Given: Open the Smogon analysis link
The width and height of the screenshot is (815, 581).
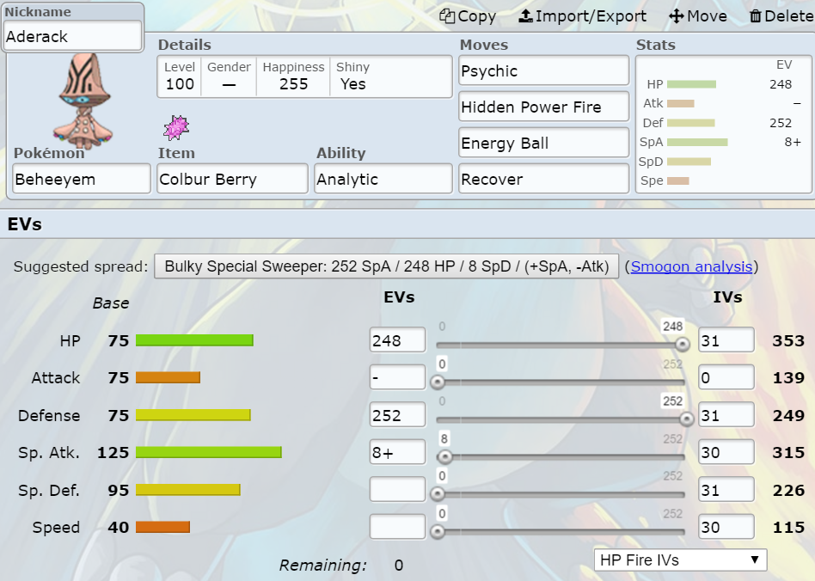Looking at the screenshot, I should point(691,266).
